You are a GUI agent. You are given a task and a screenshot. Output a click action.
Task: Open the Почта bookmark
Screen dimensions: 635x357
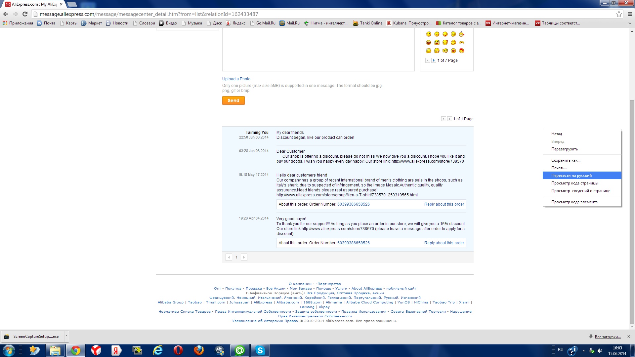(x=46, y=23)
